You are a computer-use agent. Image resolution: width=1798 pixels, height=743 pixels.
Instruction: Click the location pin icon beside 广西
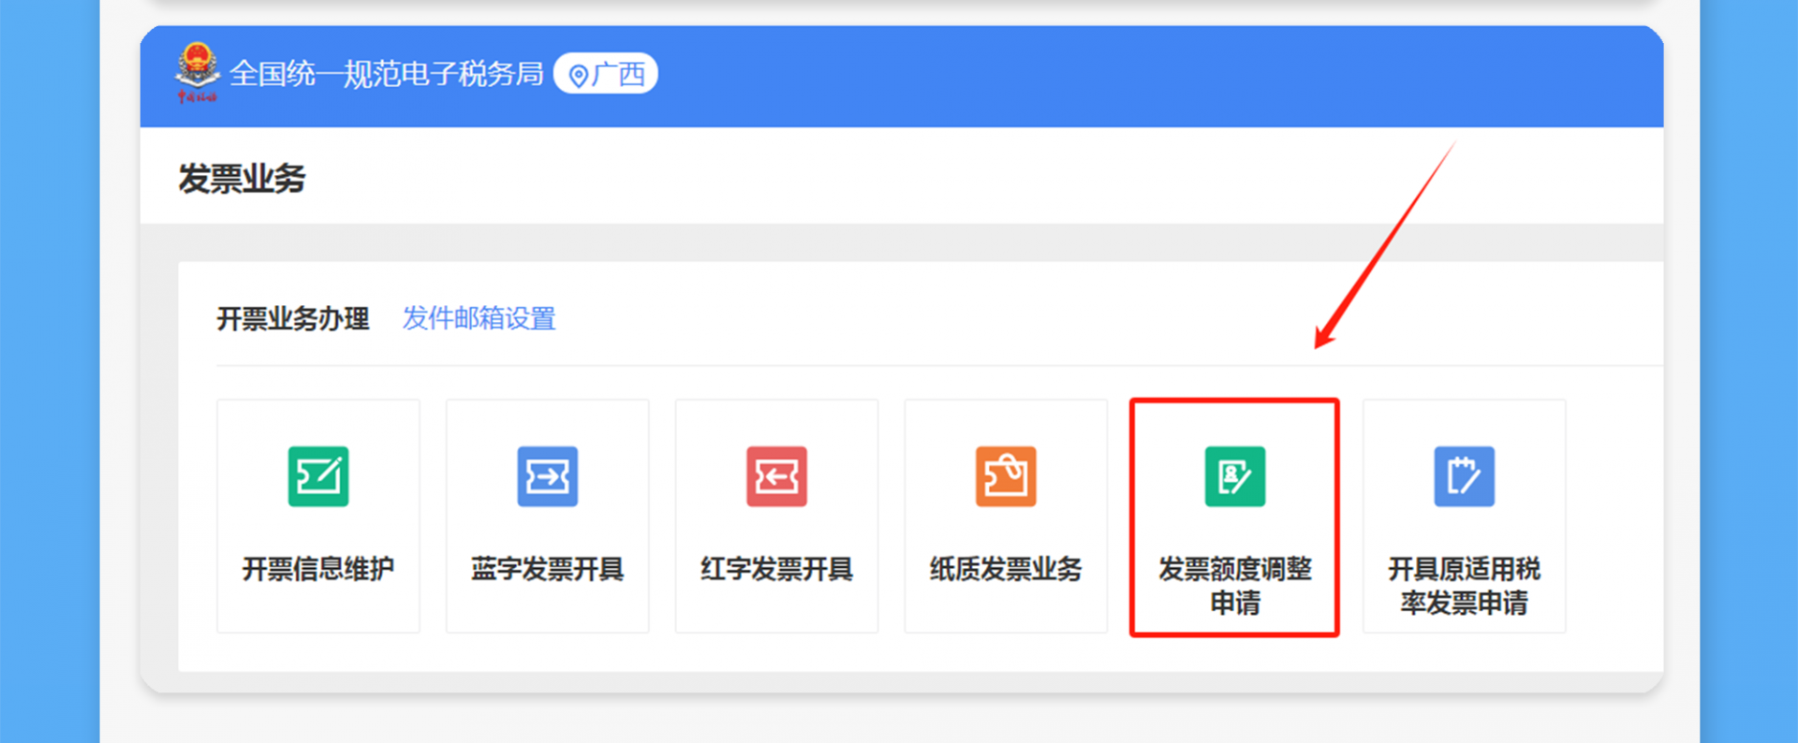(579, 76)
